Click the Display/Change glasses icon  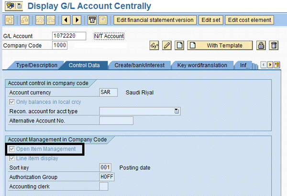(154, 46)
